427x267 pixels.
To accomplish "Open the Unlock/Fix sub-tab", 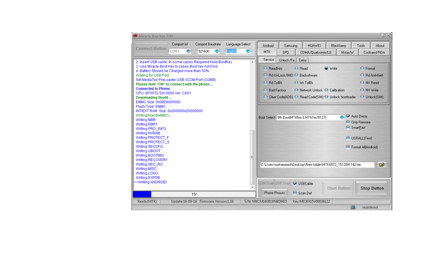I will pos(287,60).
